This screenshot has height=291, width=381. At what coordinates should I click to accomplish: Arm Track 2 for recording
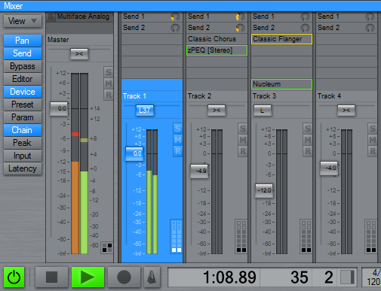coord(243,151)
